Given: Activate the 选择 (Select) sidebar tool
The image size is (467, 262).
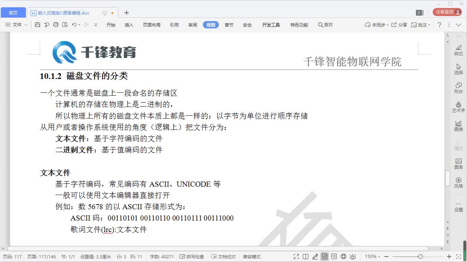Looking at the screenshot, I should (459, 69).
